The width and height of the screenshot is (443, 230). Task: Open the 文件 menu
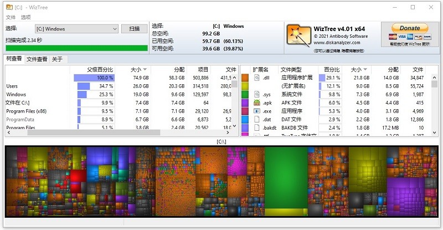point(11,17)
